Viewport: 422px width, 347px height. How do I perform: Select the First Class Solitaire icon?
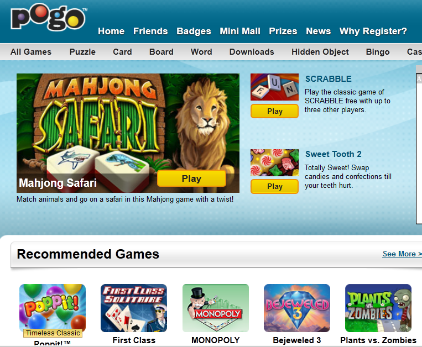click(x=134, y=308)
